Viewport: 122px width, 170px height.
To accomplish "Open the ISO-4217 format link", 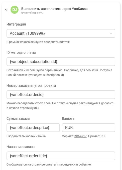I will click(x=80, y=136).
